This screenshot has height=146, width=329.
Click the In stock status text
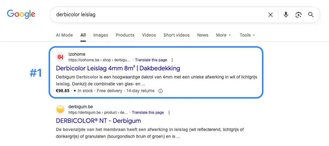[x=85, y=91]
